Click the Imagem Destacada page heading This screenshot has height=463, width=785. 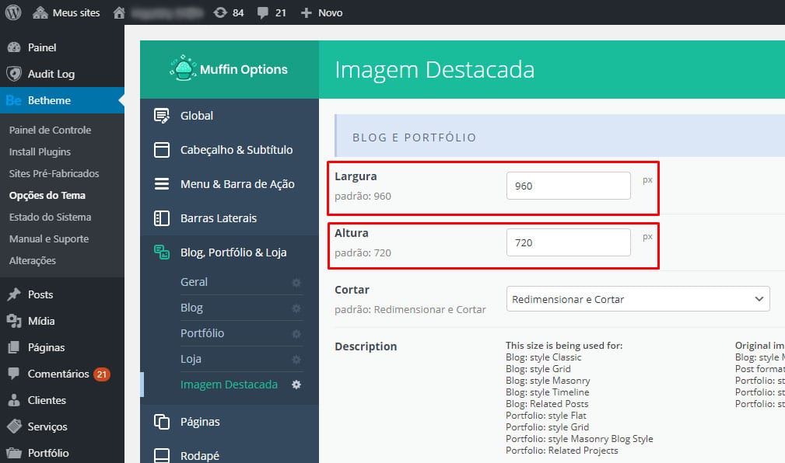[x=435, y=69]
